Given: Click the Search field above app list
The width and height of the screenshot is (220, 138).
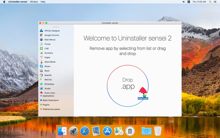Looking at the screenshot, I should pos(56,27).
